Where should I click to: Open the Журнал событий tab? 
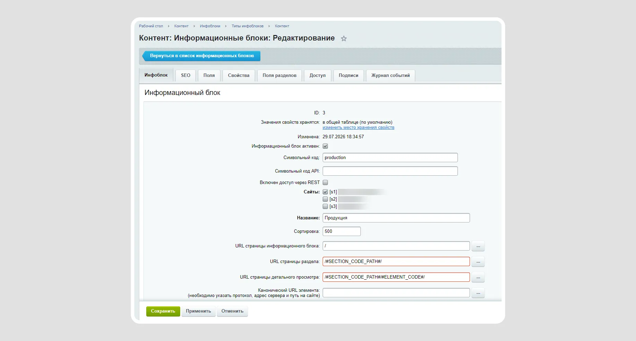pos(390,76)
